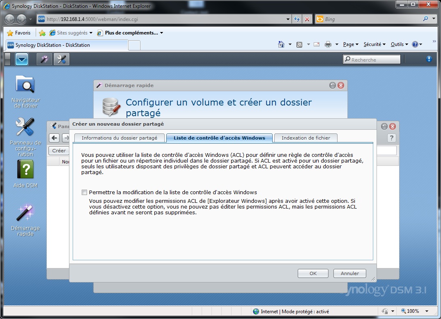Image resolution: width=441 pixels, height=319 pixels.
Task: Switch to Indexation de fichier tab
Action: (x=306, y=138)
